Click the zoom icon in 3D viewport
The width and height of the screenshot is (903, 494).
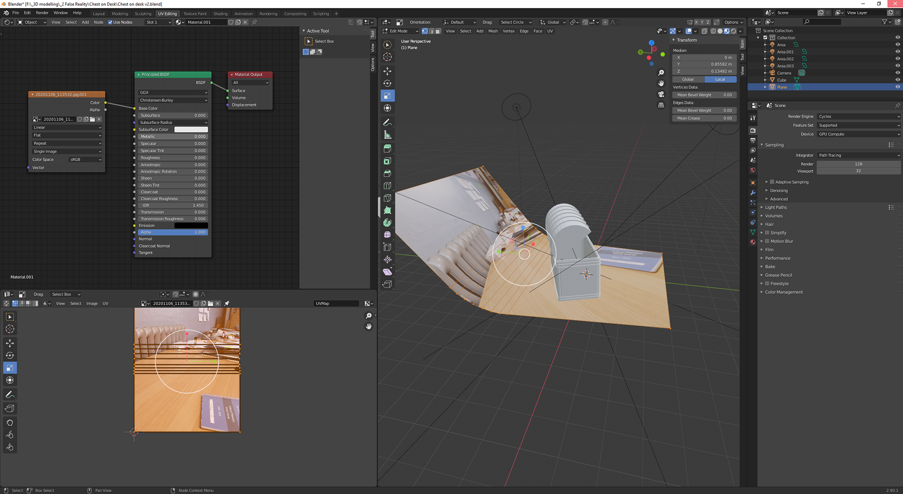[x=661, y=72]
